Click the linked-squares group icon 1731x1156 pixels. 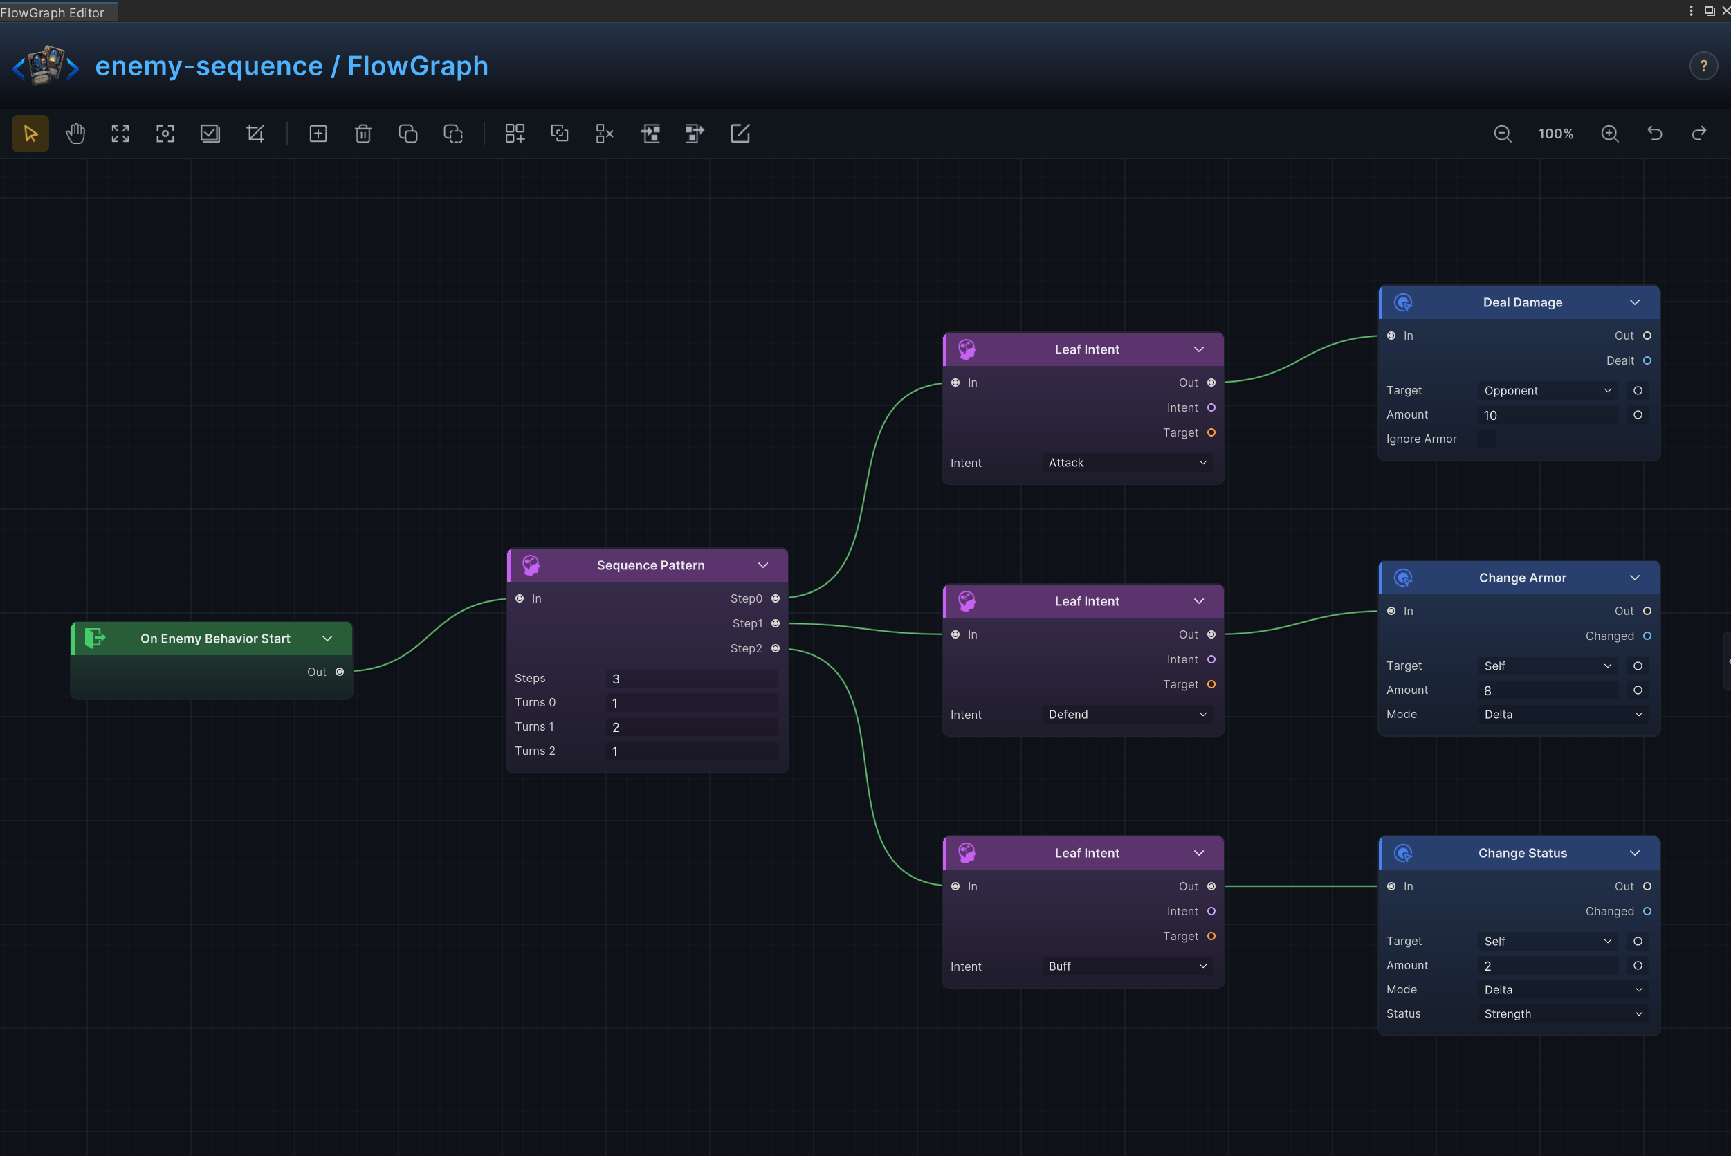point(560,134)
